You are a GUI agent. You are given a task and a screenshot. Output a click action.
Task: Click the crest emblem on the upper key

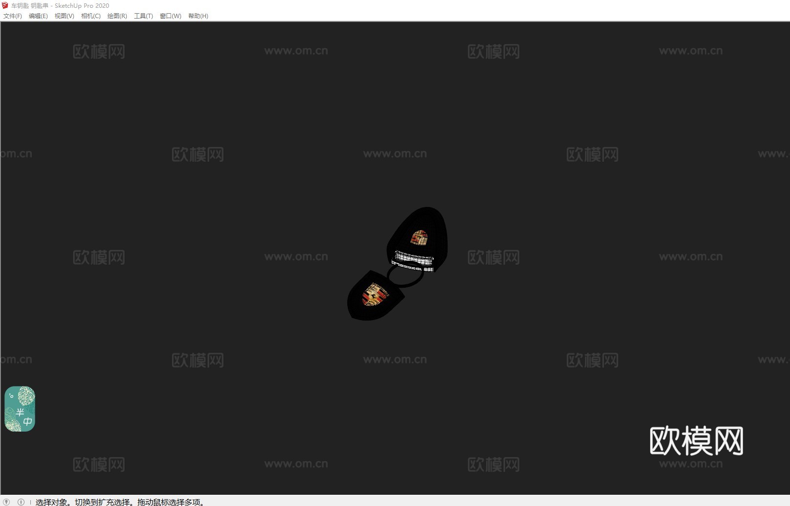tap(419, 237)
